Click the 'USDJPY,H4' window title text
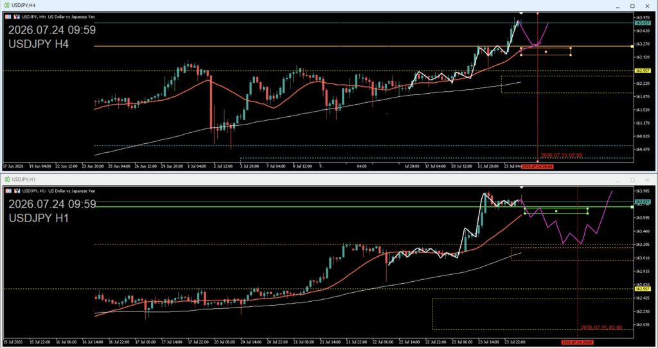 tap(24, 5)
